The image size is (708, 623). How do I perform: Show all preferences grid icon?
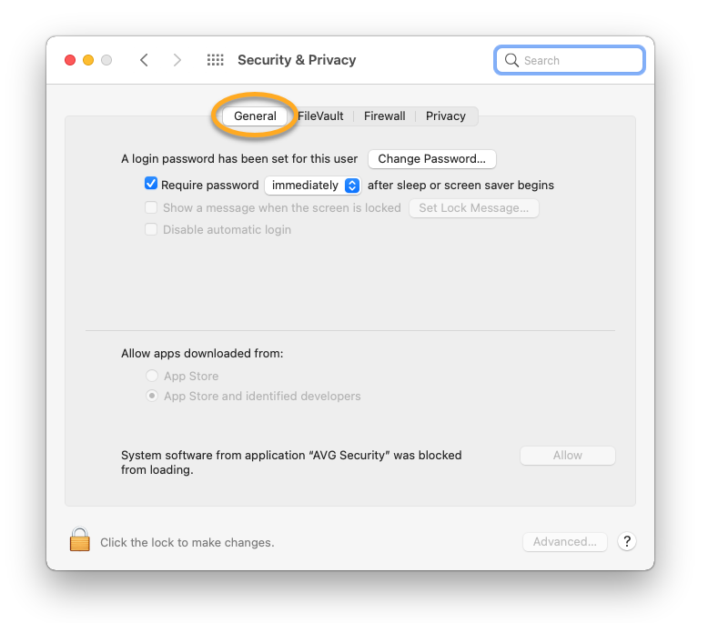(216, 60)
